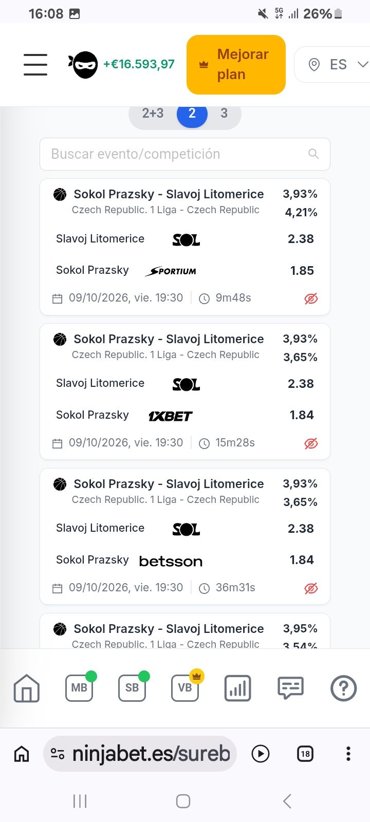The height and width of the screenshot is (822, 370).
Task: Open the help question mark icon
Action: pyautogui.click(x=344, y=688)
